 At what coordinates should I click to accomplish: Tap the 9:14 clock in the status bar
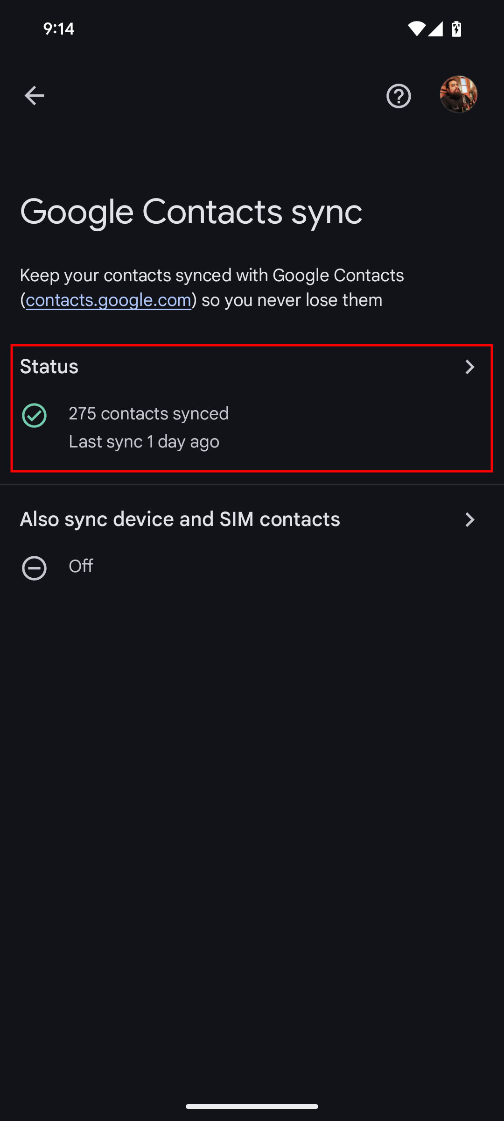[x=58, y=28]
